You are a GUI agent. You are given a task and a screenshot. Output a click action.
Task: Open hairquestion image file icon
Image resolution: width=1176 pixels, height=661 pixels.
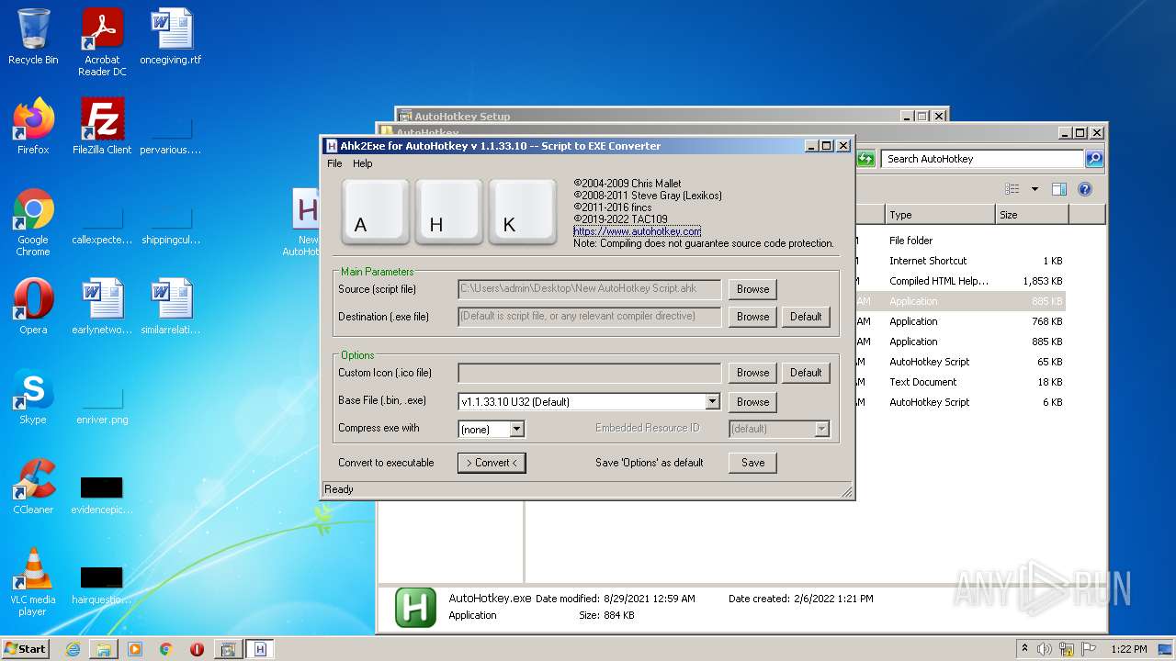pyautogui.click(x=102, y=584)
